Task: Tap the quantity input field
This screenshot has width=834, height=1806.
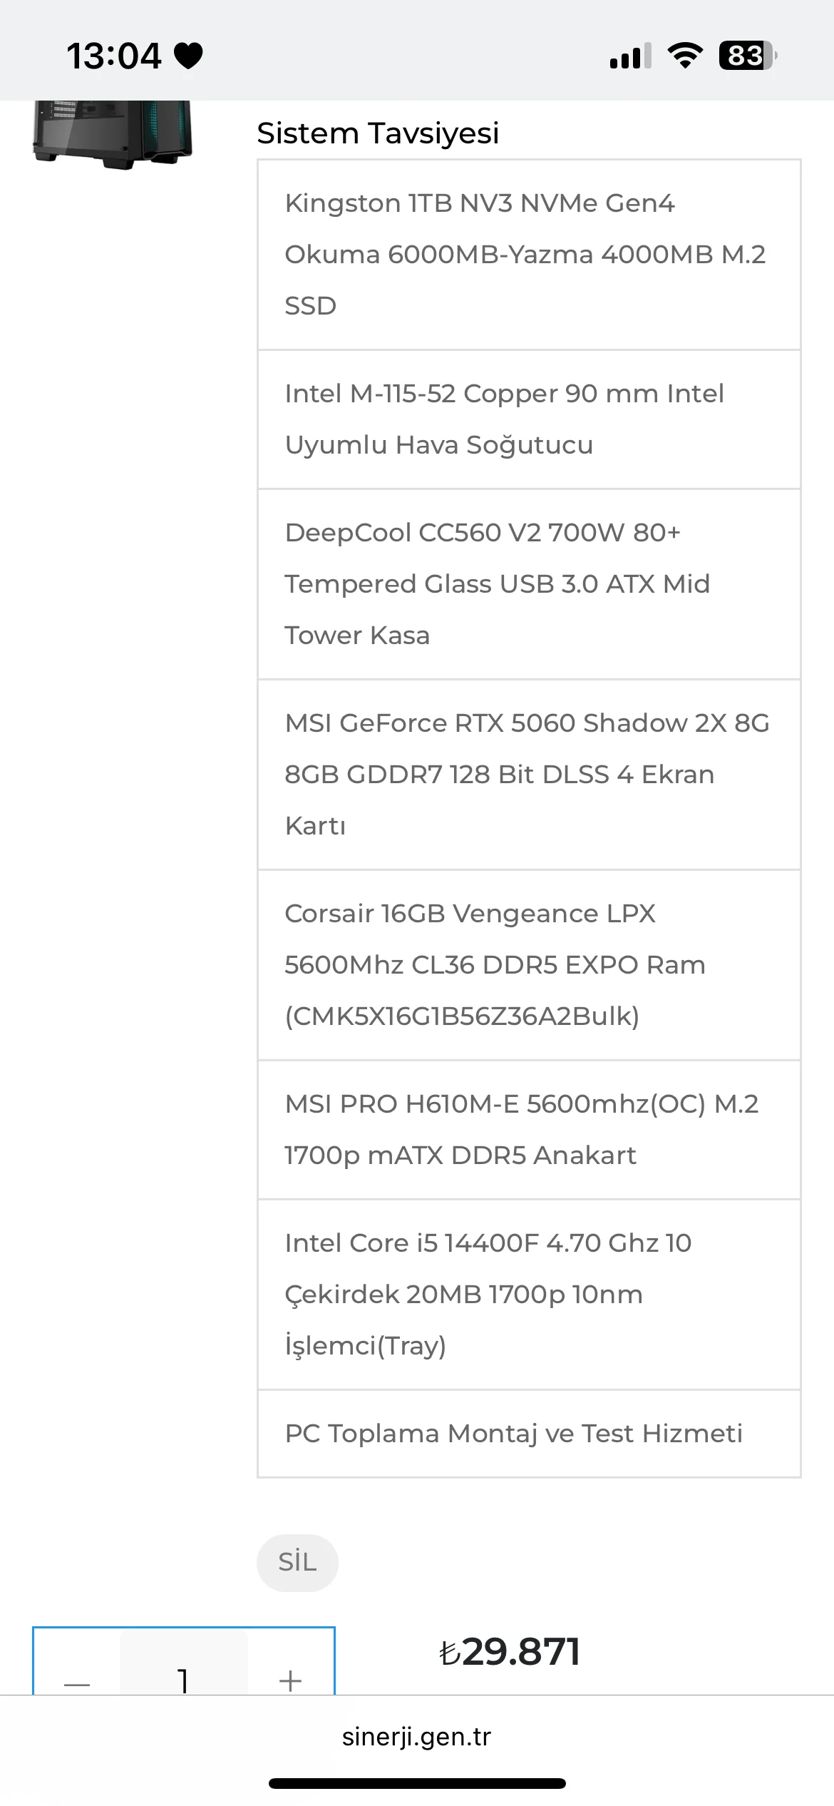Action: [x=183, y=1676]
